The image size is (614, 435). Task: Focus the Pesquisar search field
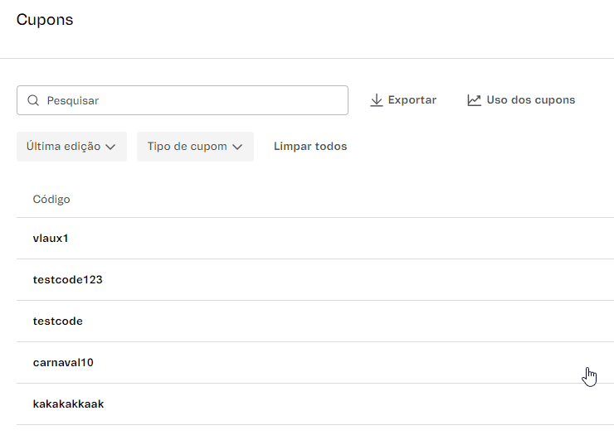[191, 100]
